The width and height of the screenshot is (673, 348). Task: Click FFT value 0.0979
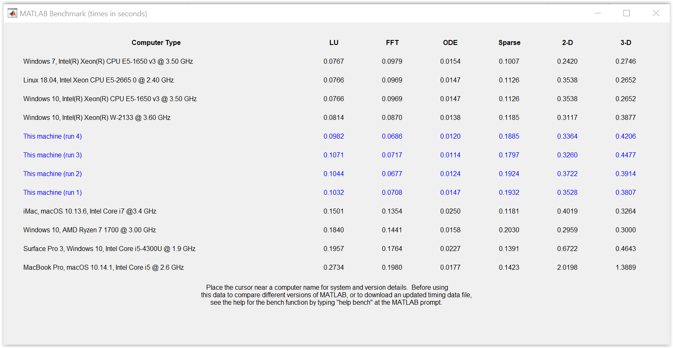(392, 61)
